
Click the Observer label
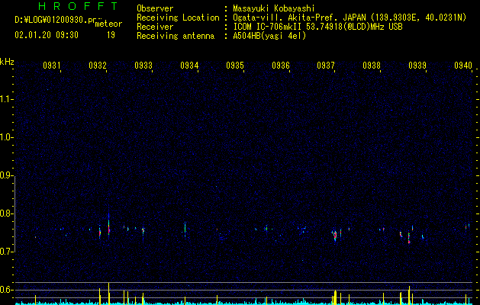point(155,8)
